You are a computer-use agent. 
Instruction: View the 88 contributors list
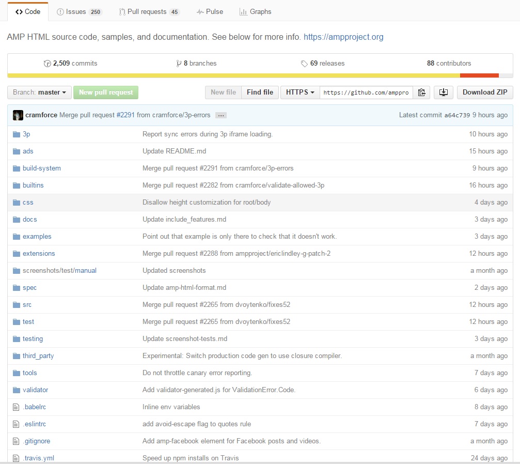(449, 64)
